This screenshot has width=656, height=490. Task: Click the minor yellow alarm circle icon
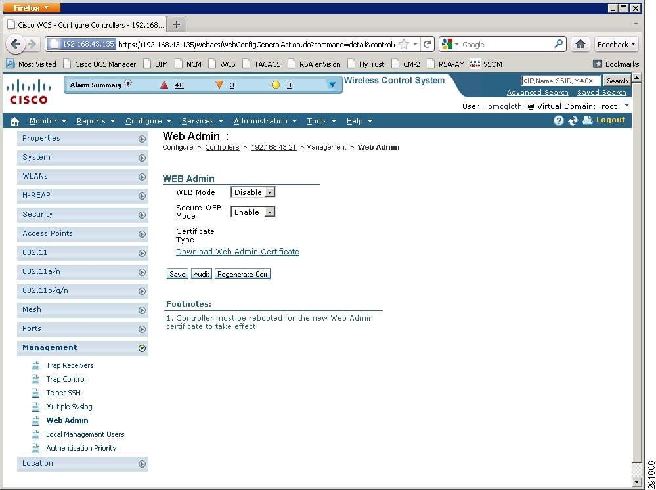(275, 85)
